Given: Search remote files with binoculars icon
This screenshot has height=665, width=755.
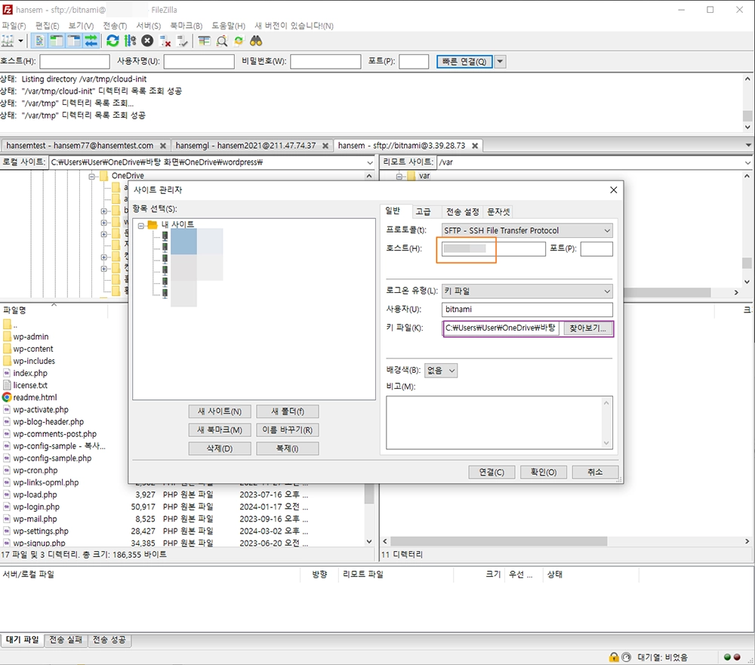Looking at the screenshot, I should pyautogui.click(x=256, y=41).
